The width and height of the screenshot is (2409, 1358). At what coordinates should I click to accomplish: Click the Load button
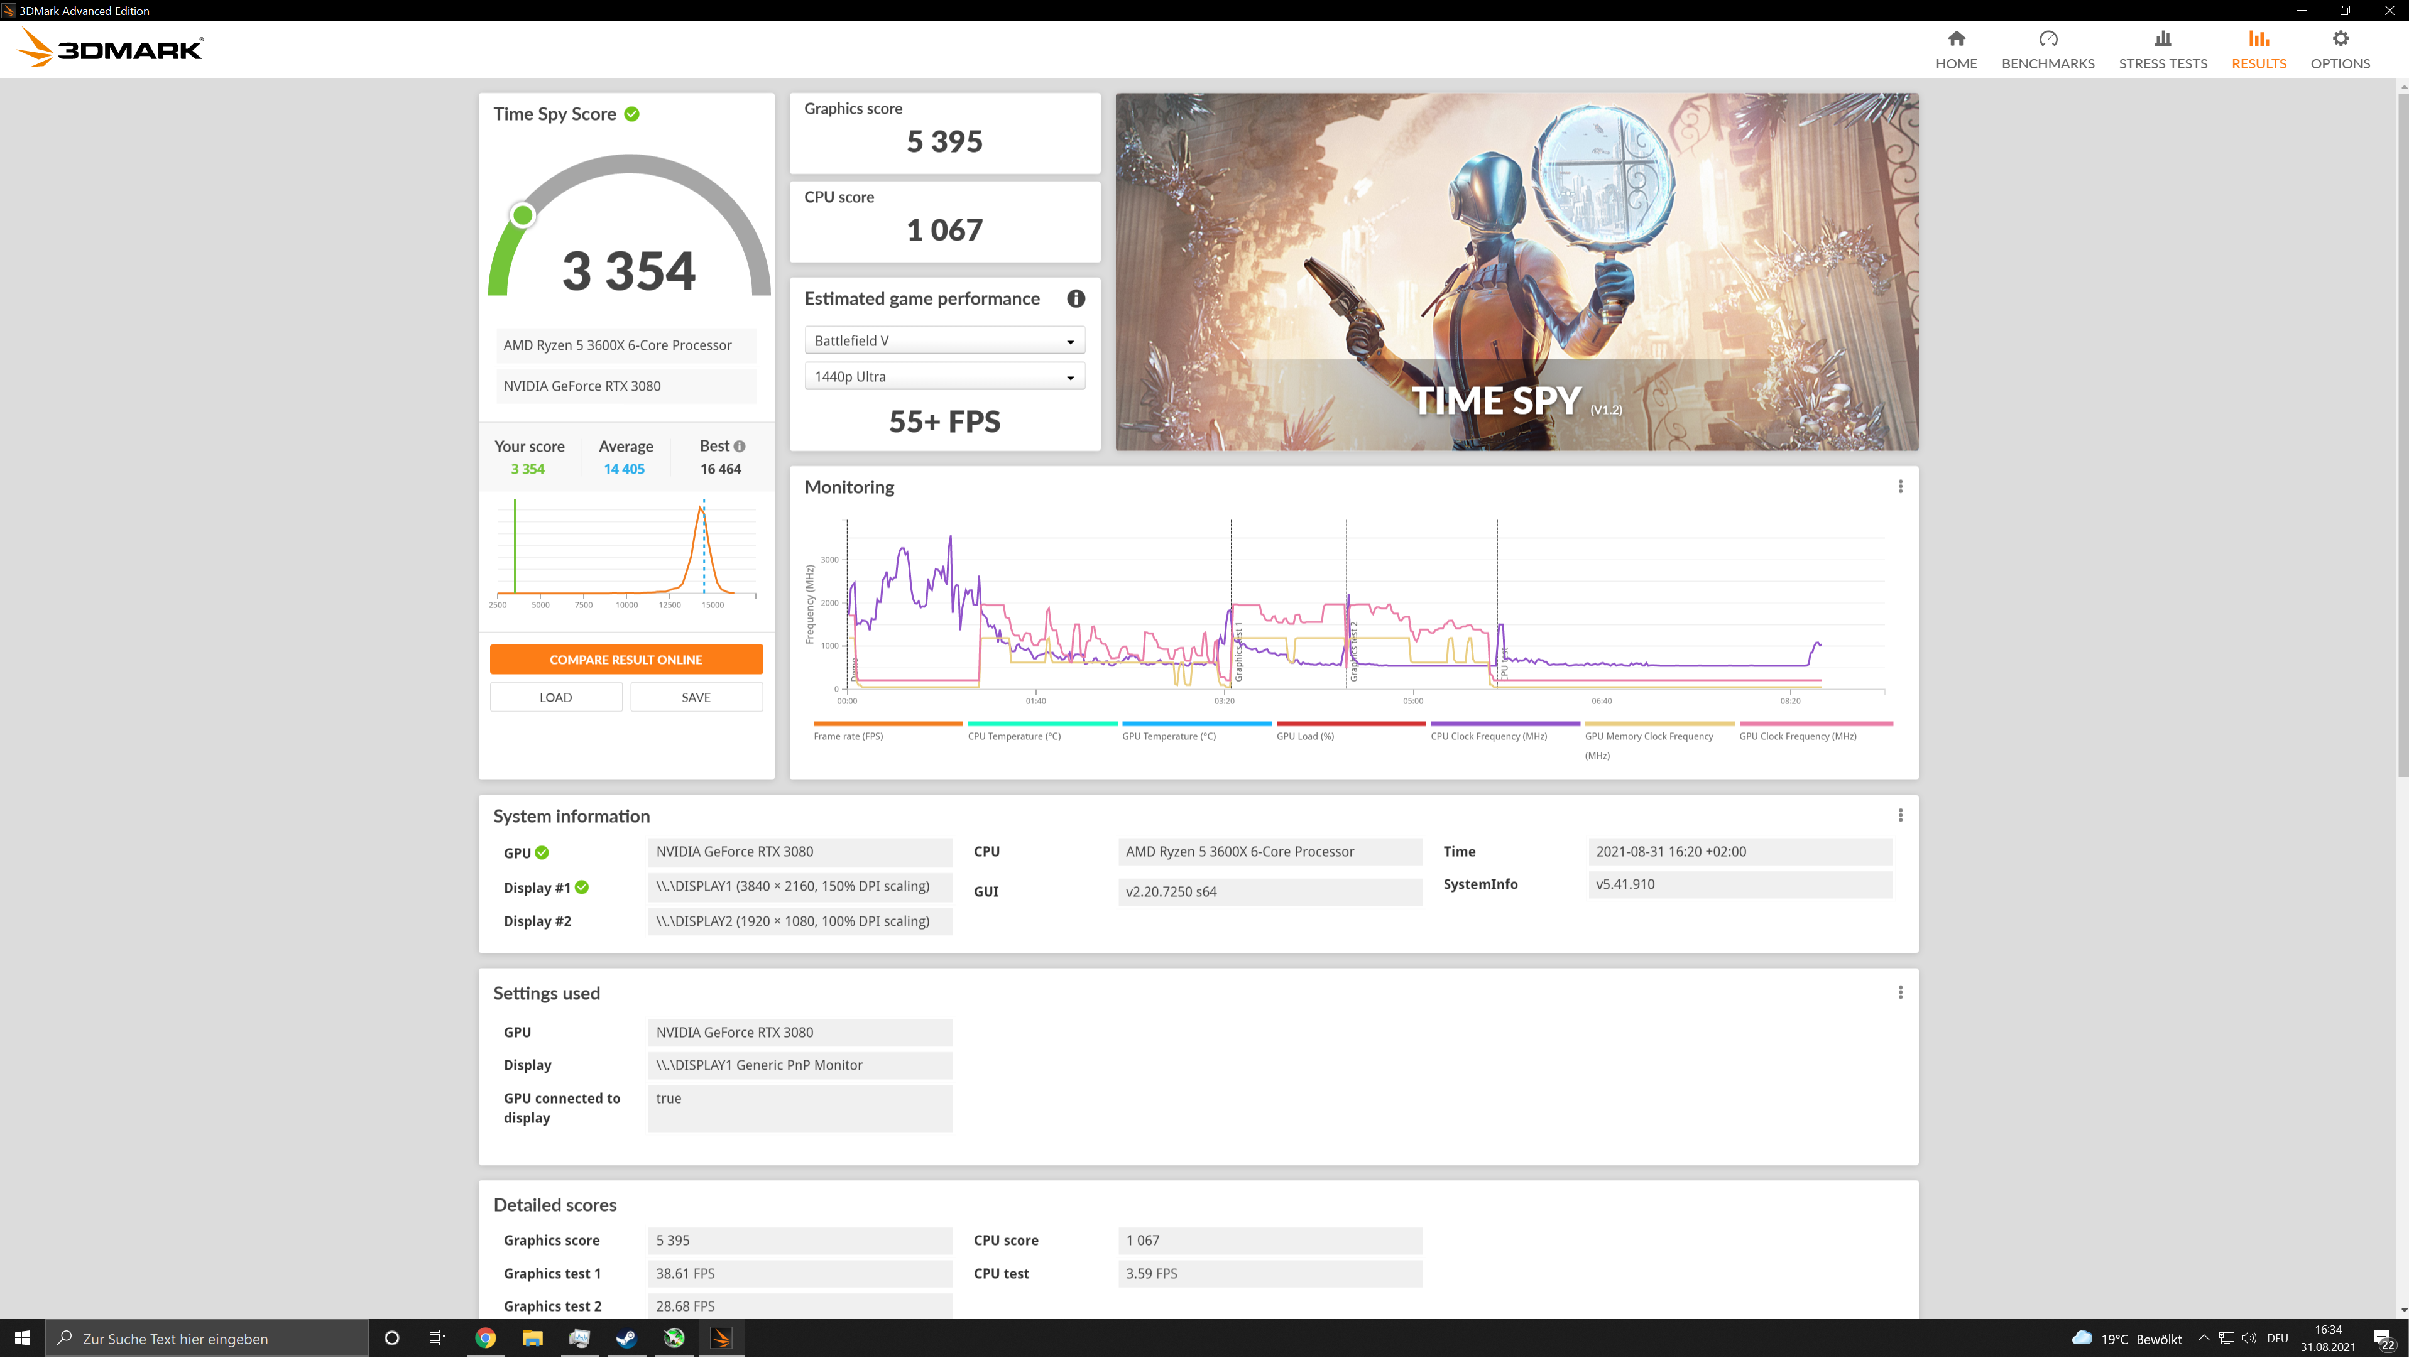555,697
